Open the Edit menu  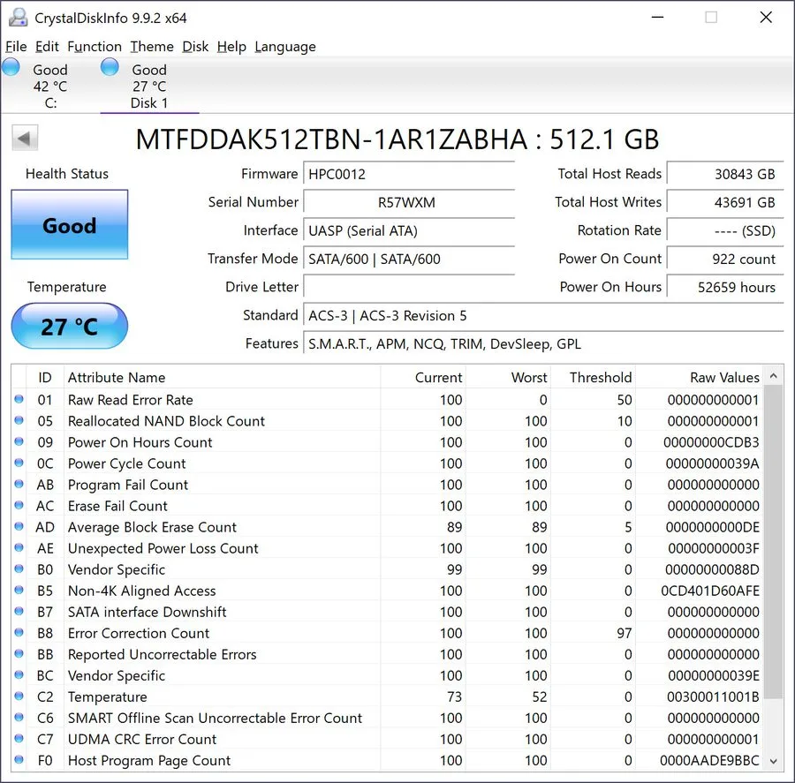pos(47,47)
